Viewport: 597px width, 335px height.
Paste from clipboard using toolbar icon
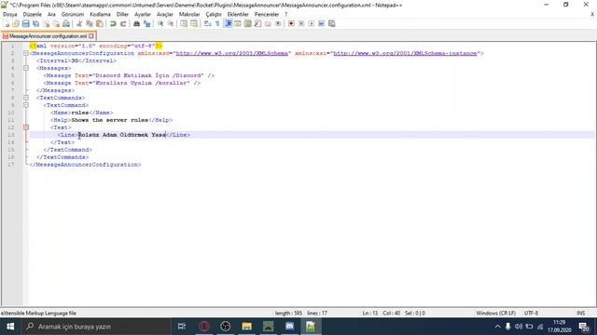pyautogui.click(x=100, y=23)
